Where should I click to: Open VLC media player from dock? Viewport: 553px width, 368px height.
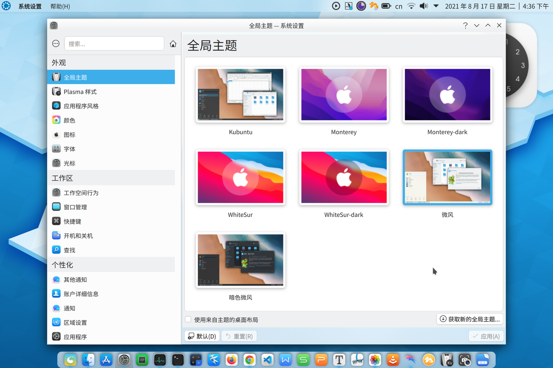pos(393,360)
